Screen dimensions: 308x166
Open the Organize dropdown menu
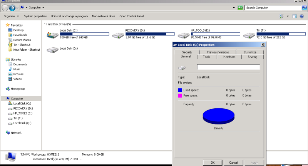(11, 16)
